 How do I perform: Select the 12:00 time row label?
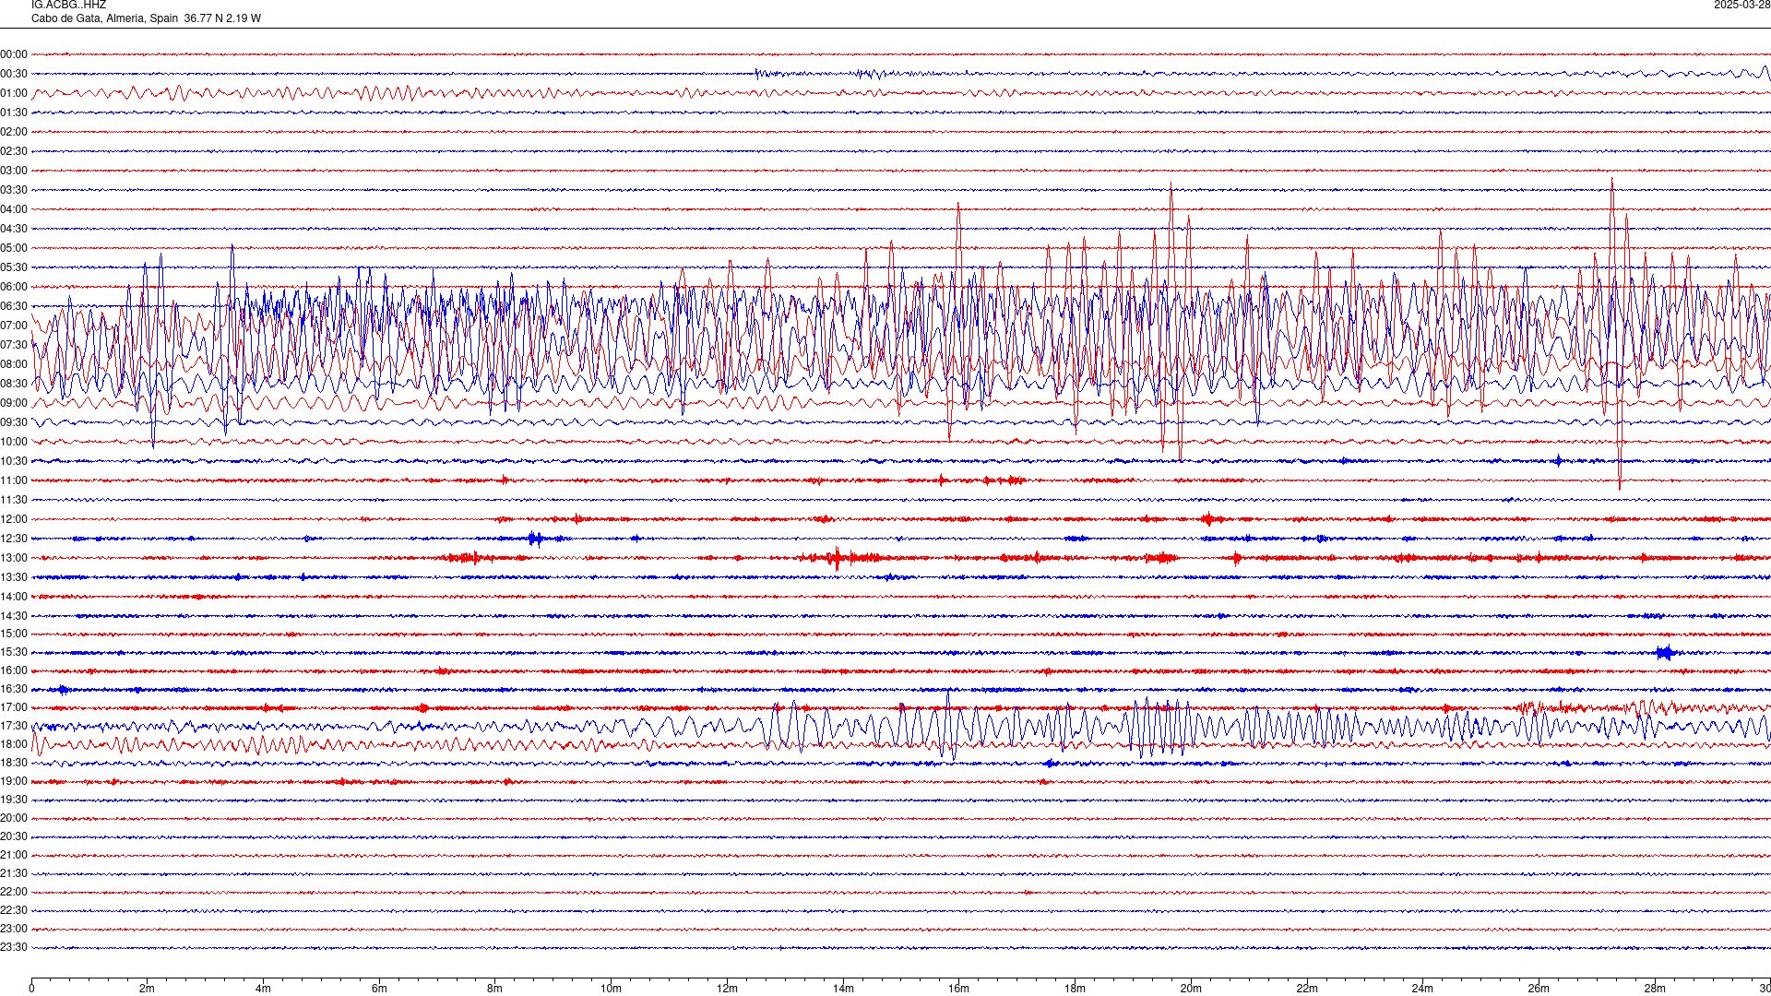(x=14, y=519)
